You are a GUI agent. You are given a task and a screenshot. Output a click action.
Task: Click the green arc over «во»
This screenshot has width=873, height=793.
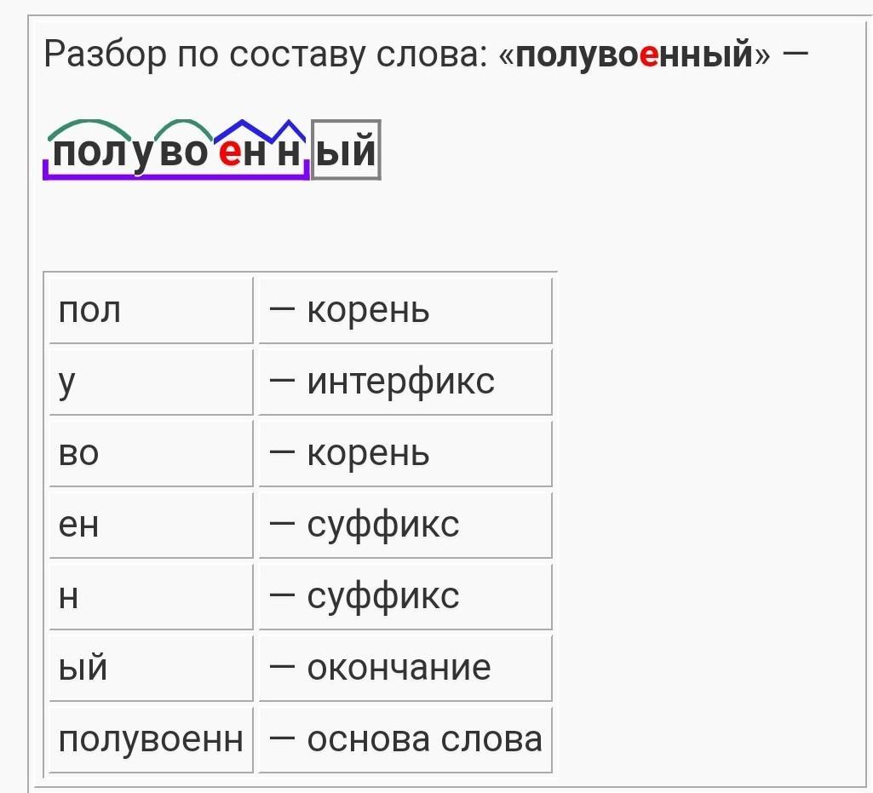point(183,128)
